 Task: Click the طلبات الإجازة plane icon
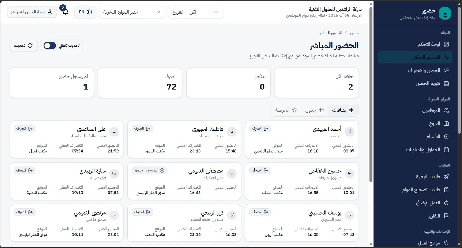pyautogui.click(x=446, y=176)
